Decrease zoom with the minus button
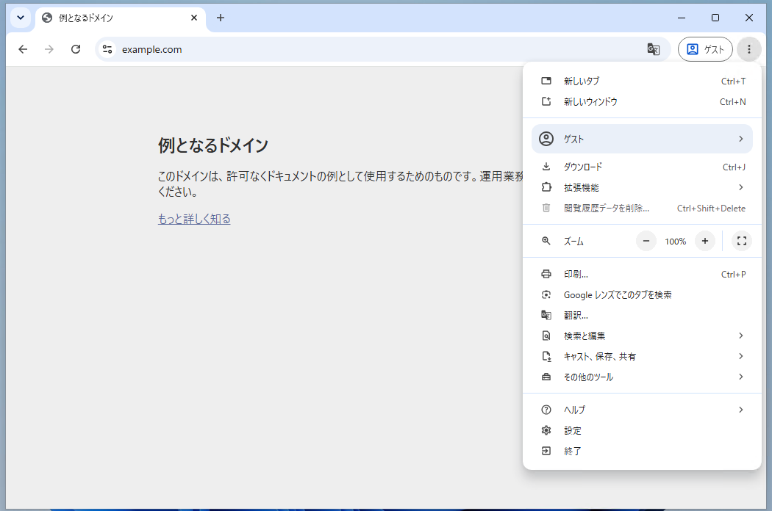The width and height of the screenshot is (772, 511). pyautogui.click(x=646, y=241)
